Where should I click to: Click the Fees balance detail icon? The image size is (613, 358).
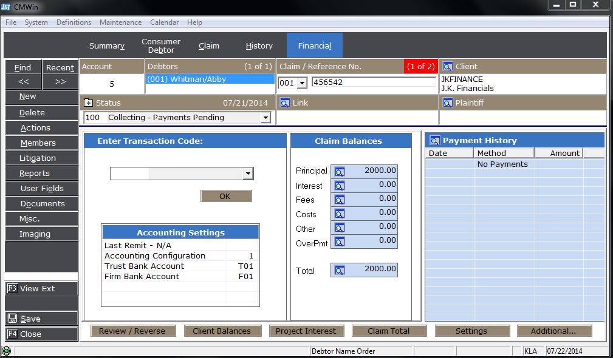pos(340,200)
